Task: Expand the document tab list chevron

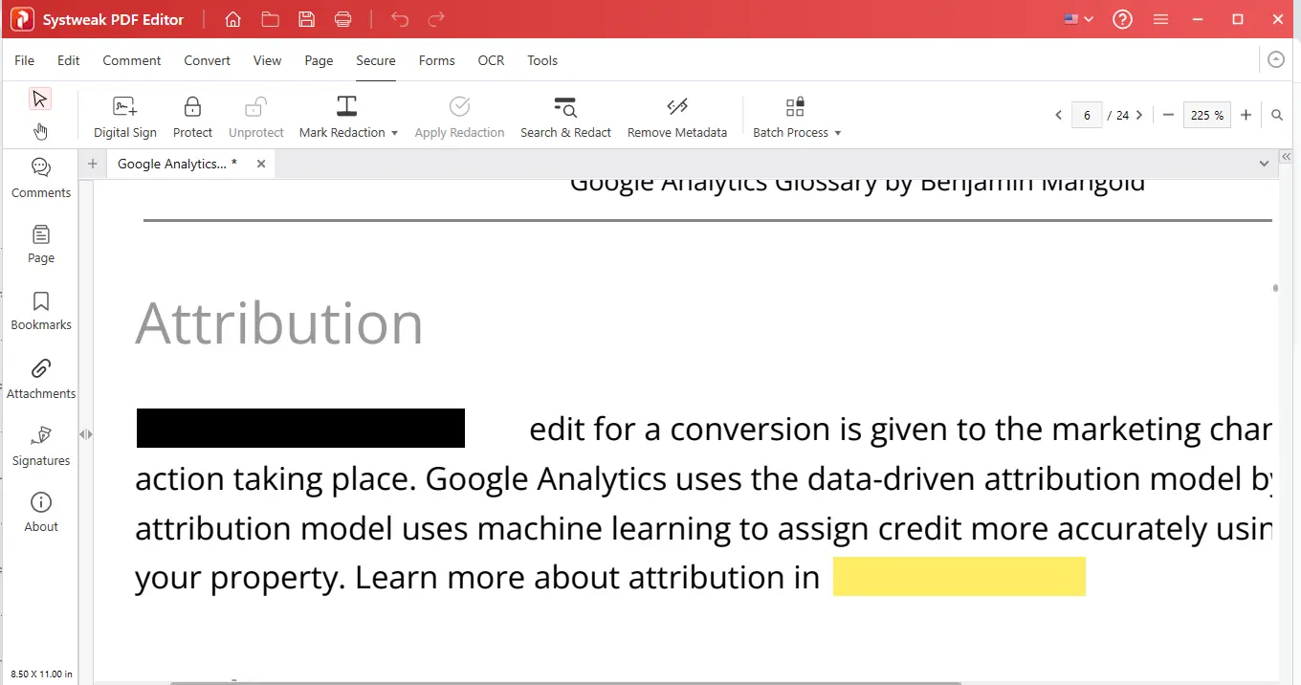Action: coord(1265,164)
